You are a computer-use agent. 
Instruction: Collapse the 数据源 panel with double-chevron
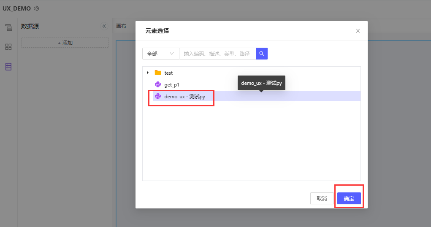104,26
